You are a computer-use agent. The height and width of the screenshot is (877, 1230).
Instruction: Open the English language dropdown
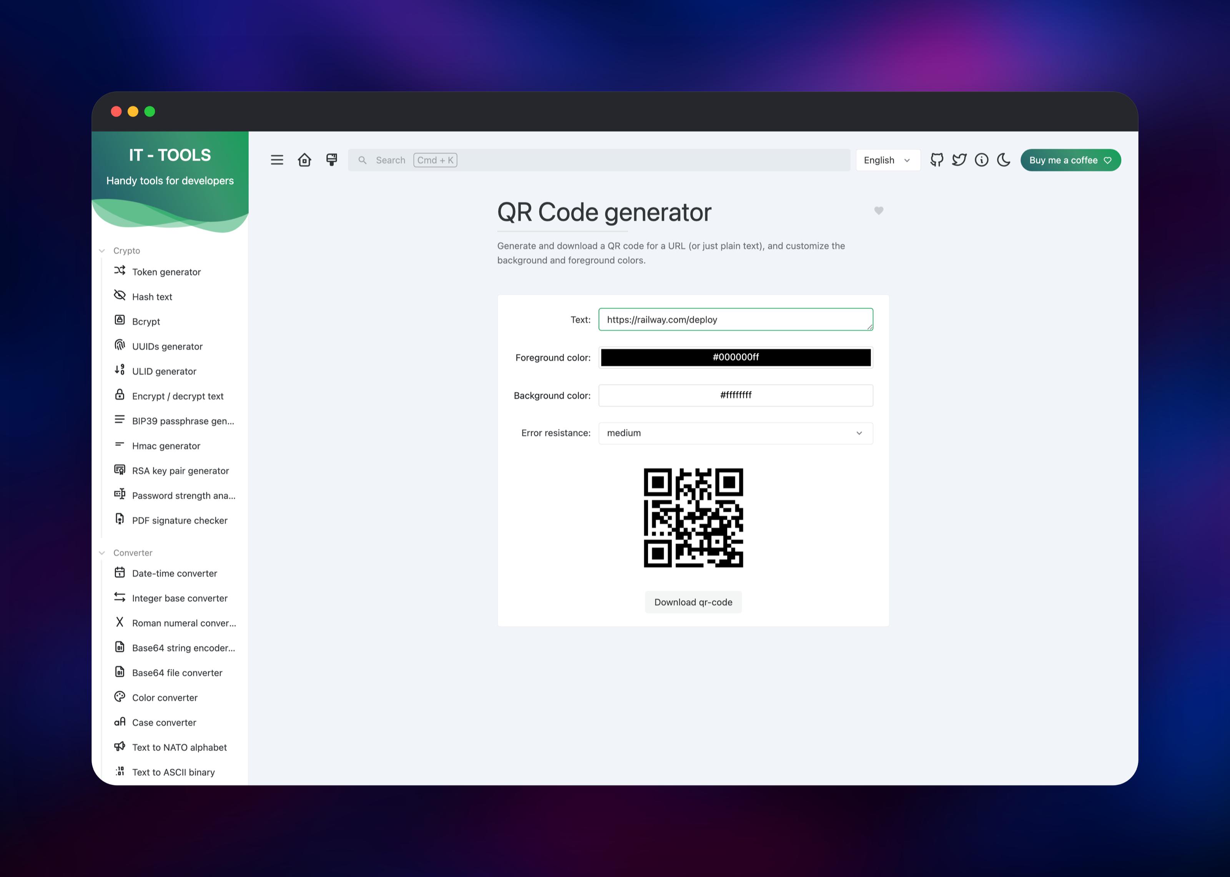pos(888,160)
